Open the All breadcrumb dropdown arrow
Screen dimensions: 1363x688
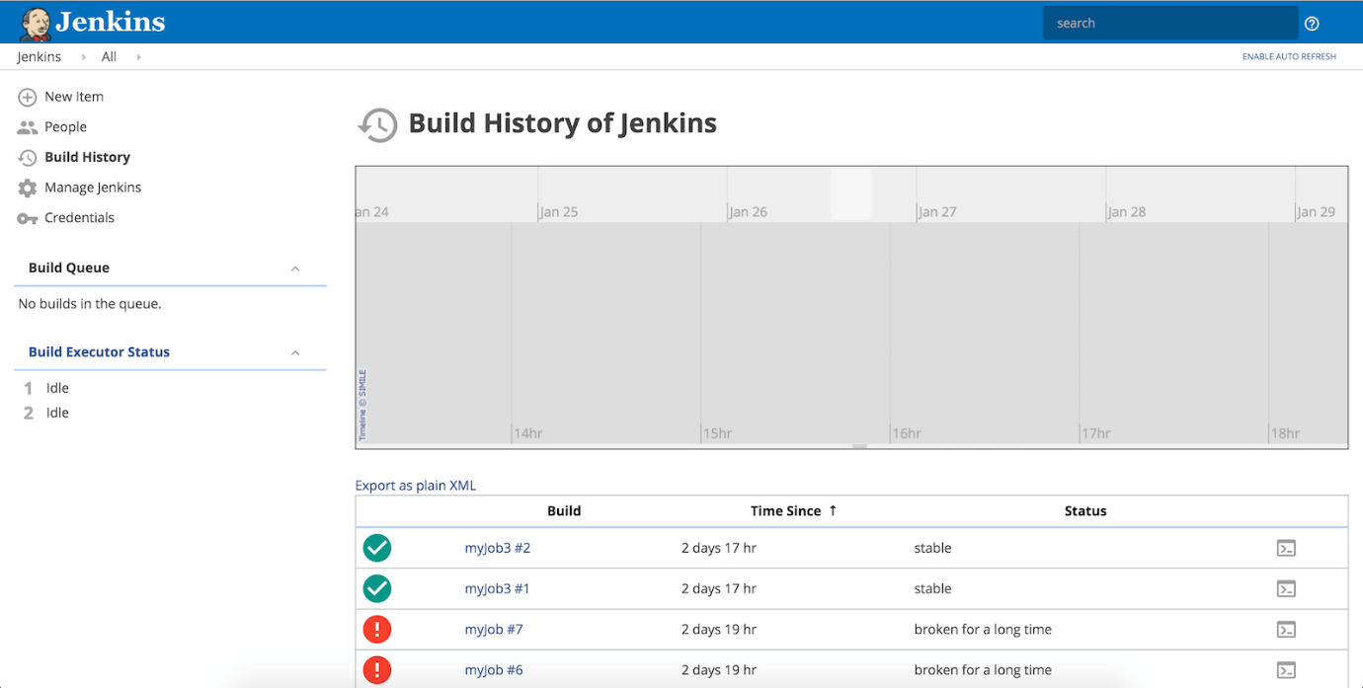[x=138, y=57]
